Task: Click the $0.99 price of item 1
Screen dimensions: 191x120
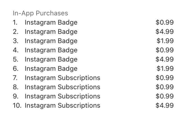Action: click(x=165, y=22)
